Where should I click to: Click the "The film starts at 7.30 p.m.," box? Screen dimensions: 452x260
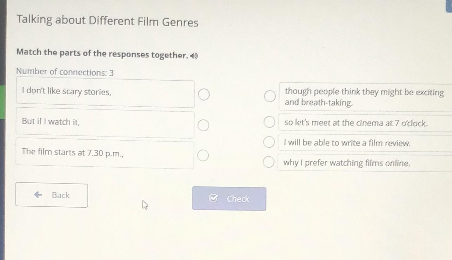[105, 154]
